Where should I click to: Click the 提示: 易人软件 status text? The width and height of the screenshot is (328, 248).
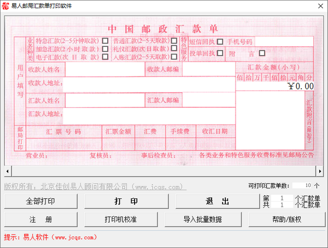50,237
